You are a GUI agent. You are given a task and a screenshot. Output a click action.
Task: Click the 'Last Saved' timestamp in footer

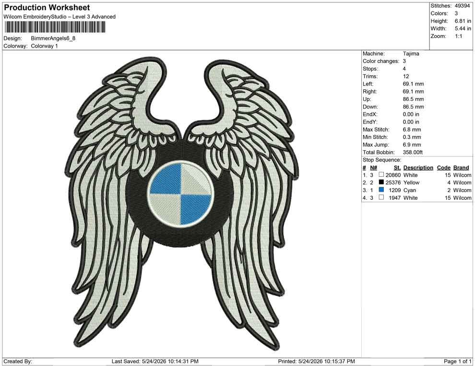(x=155, y=361)
